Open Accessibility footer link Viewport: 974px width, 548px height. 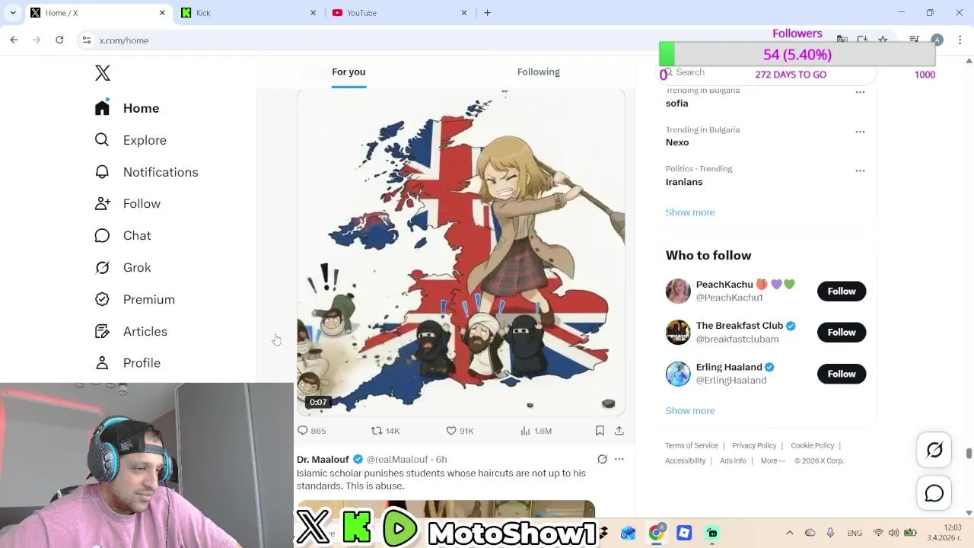pos(686,460)
